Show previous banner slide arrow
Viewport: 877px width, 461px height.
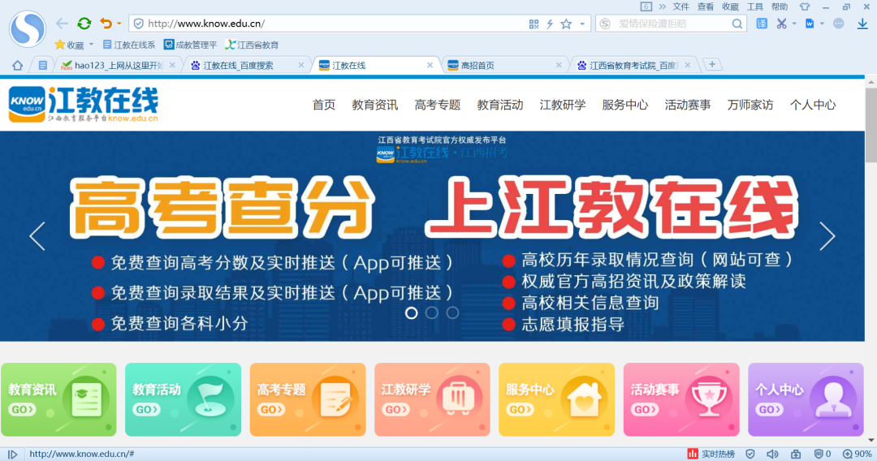click(37, 236)
